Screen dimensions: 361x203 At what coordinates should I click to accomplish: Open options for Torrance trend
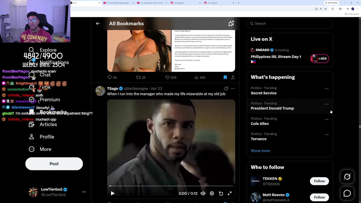pos(327,135)
